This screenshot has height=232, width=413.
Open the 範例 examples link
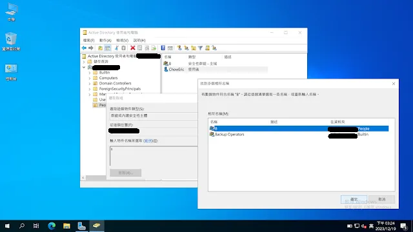click(148, 141)
